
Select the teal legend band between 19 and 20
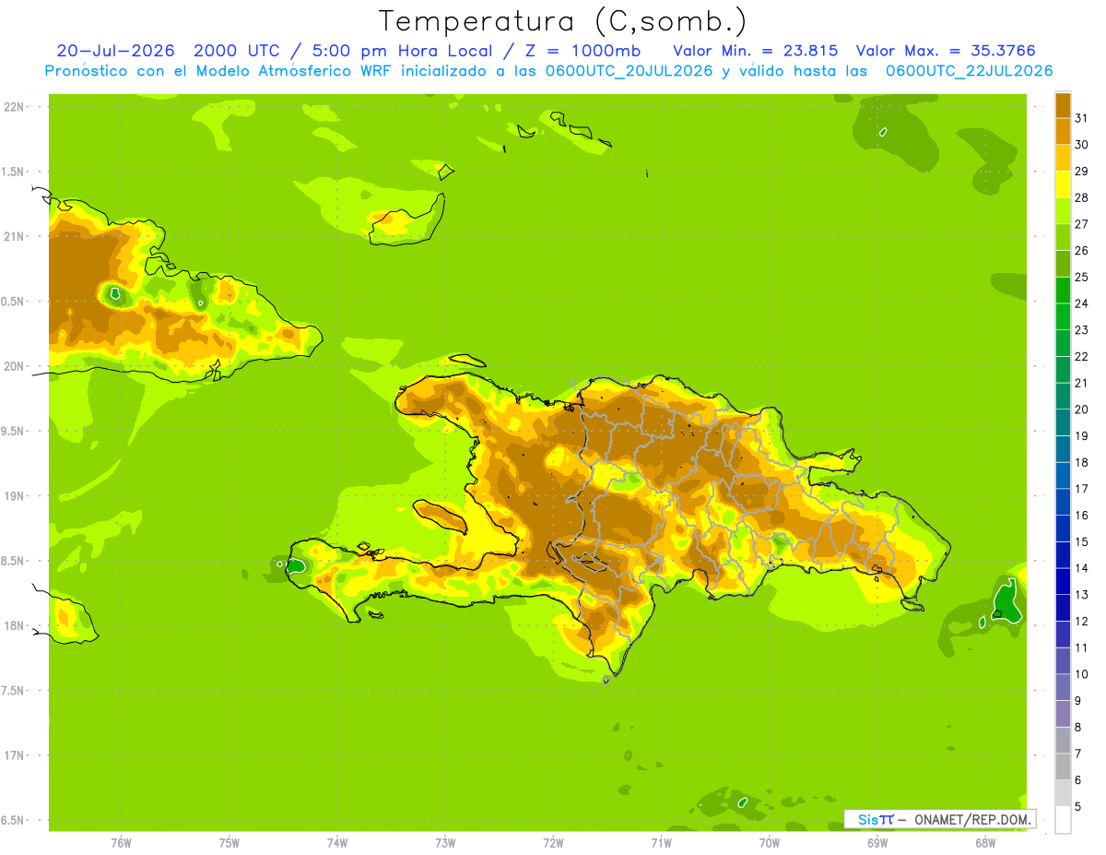(1063, 422)
